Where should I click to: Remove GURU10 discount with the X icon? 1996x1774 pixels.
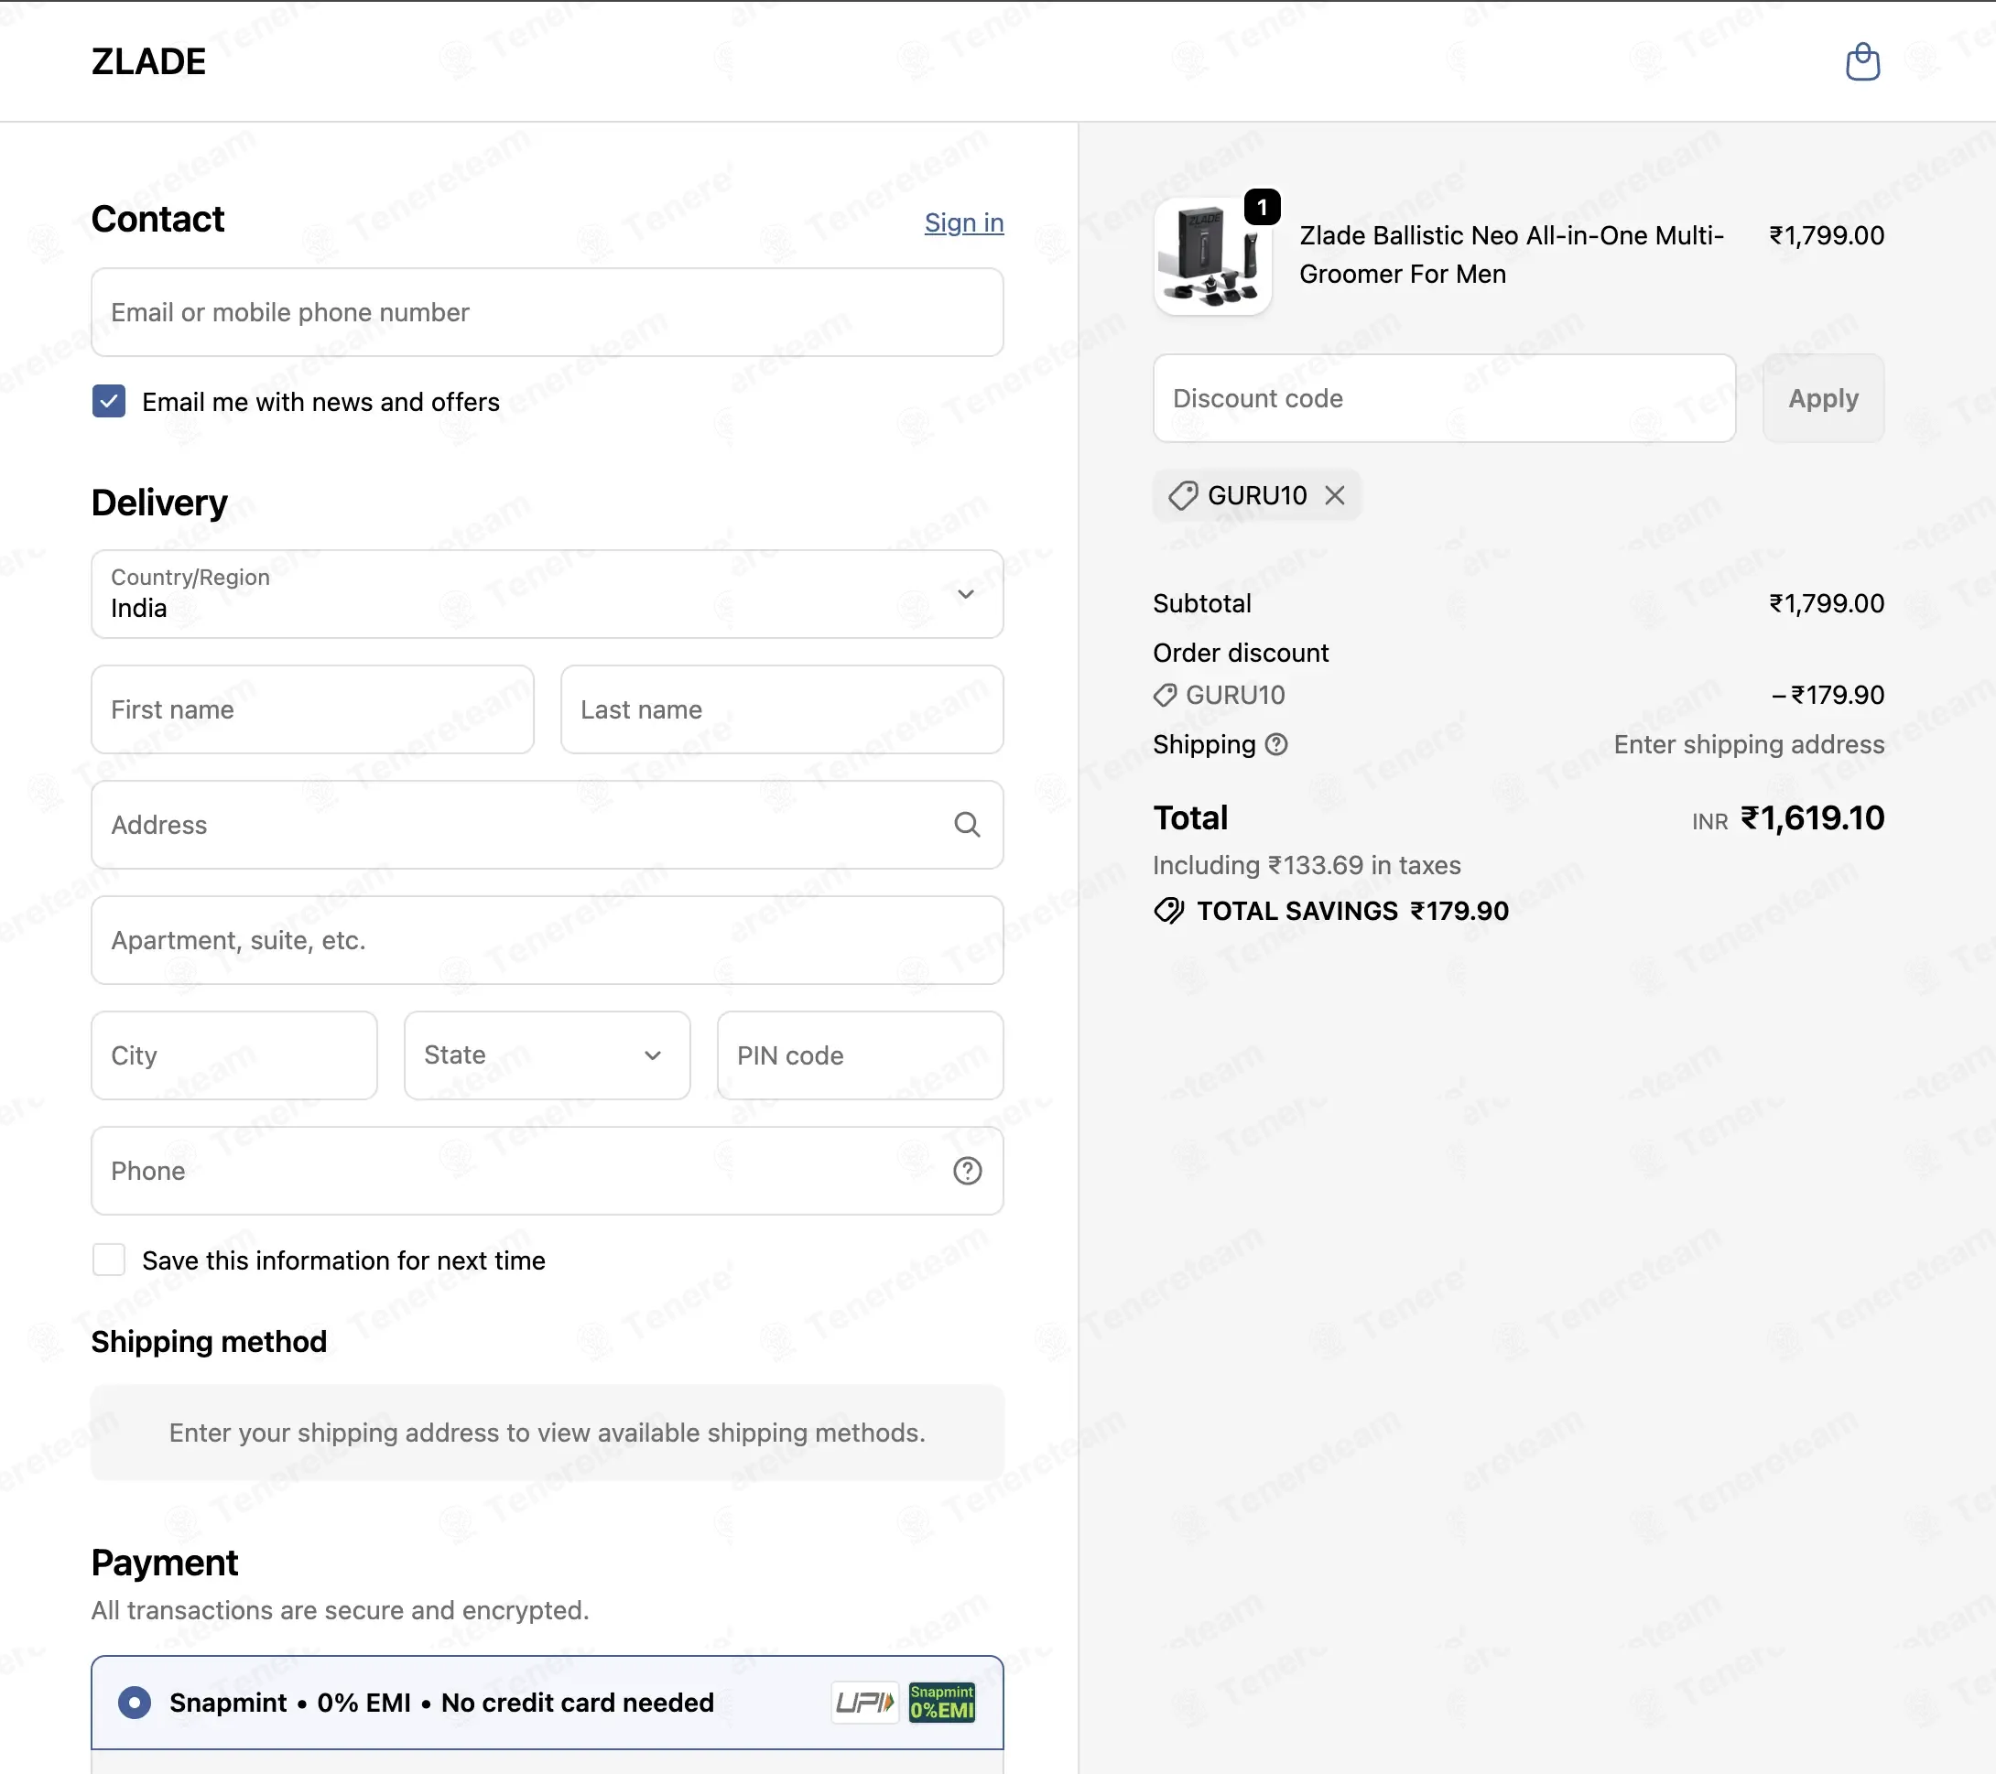click(x=1334, y=495)
